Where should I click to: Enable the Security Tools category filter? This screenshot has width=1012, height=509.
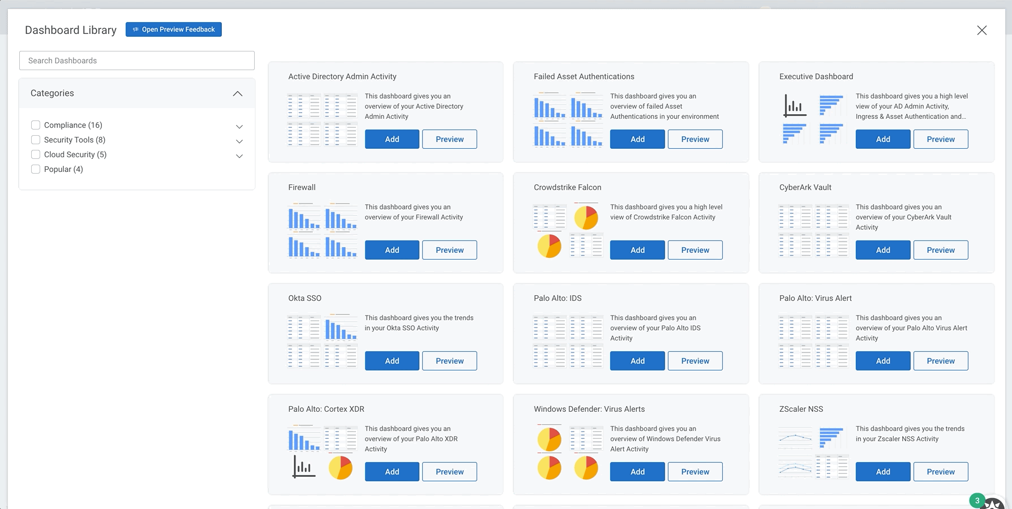coord(36,140)
